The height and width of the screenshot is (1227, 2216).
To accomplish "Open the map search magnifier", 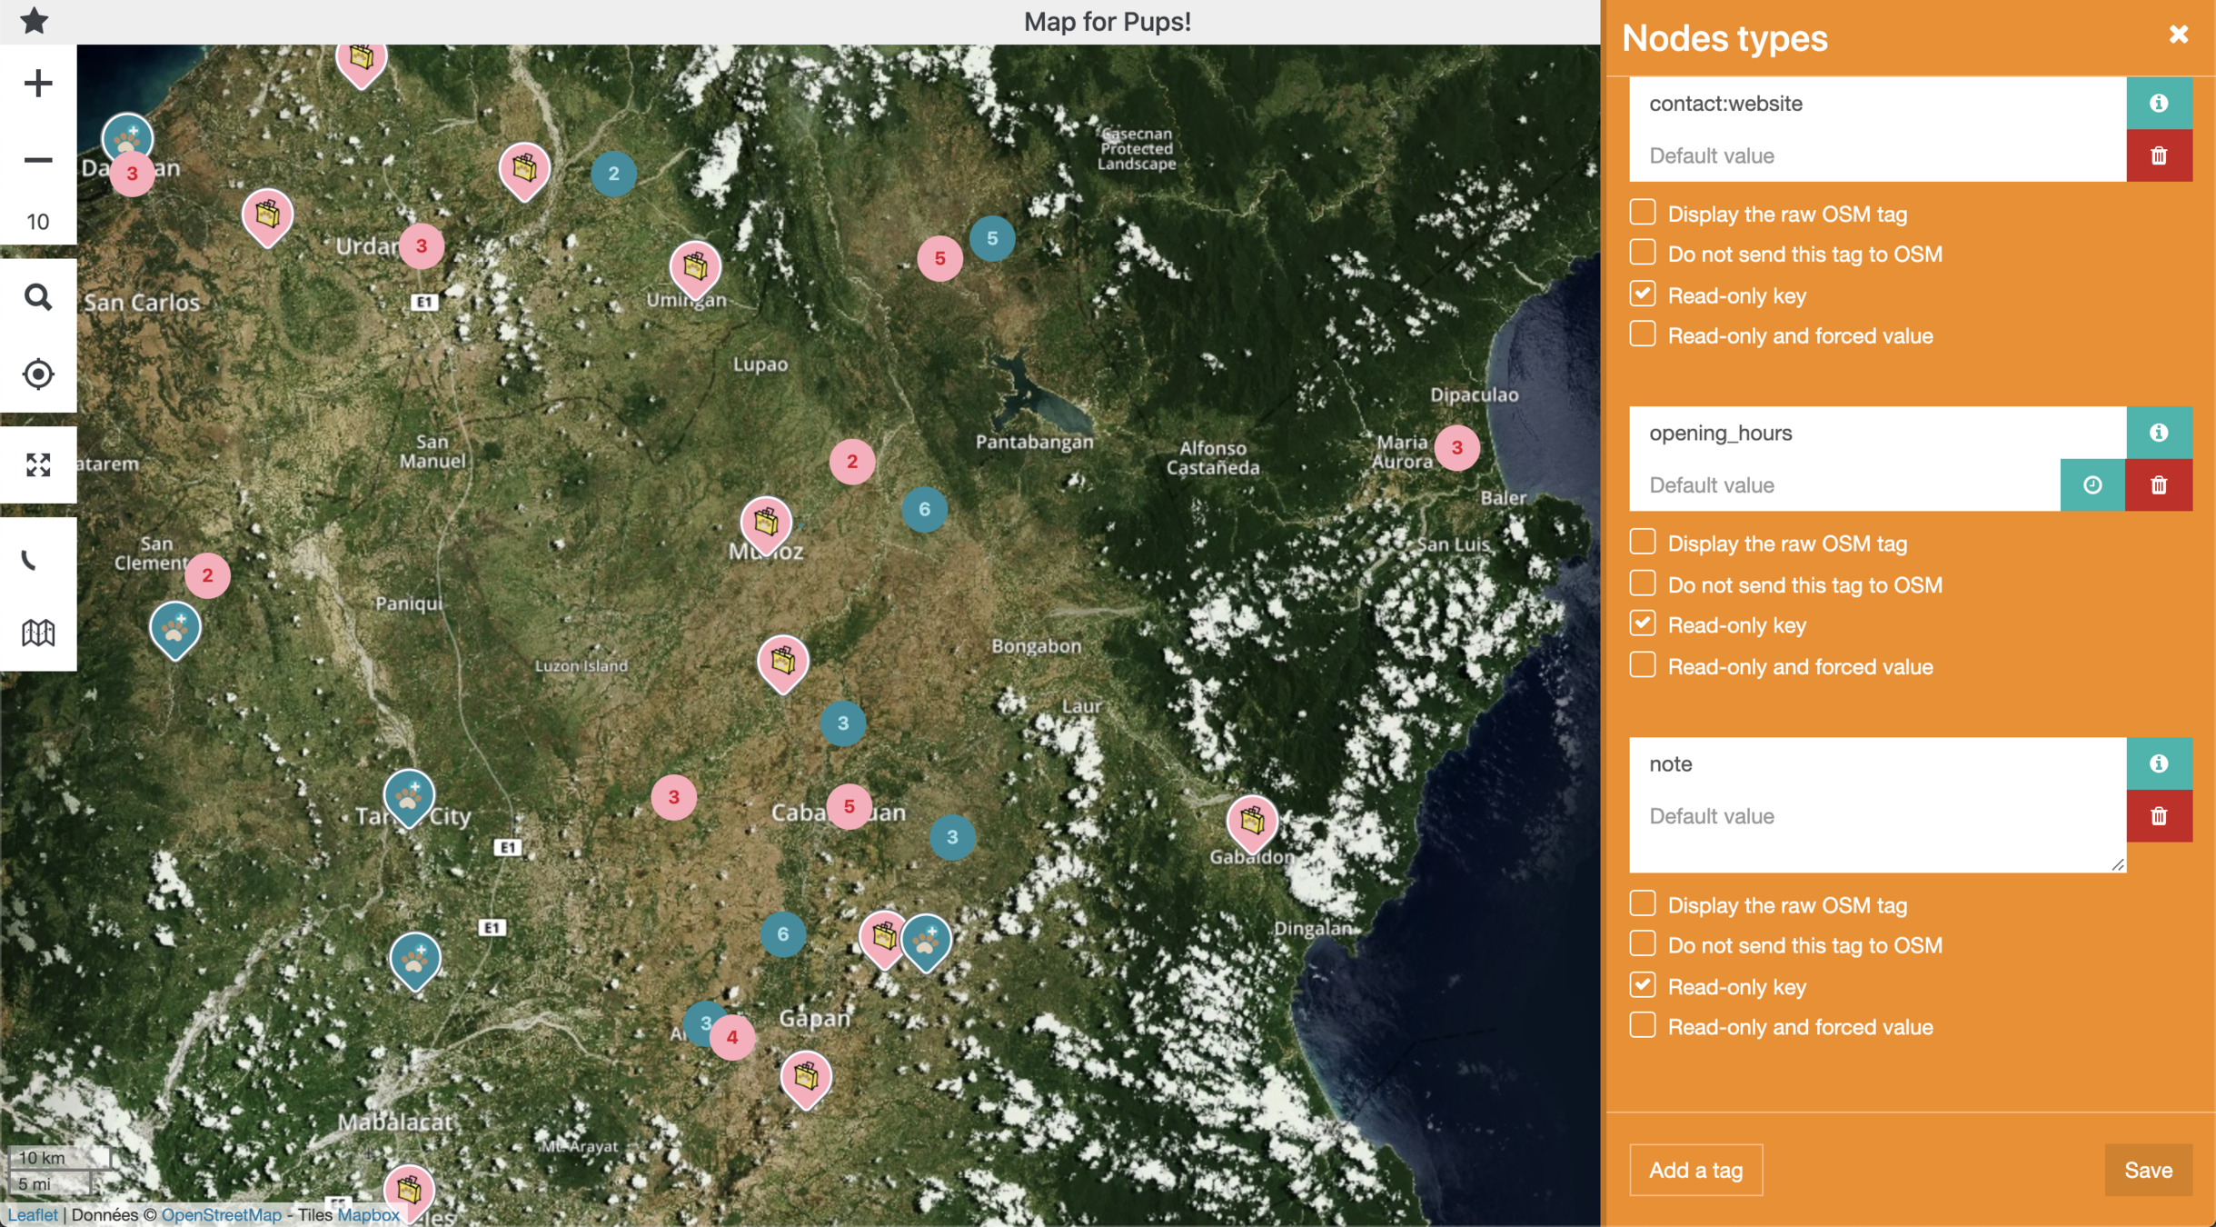I will tap(38, 297).
